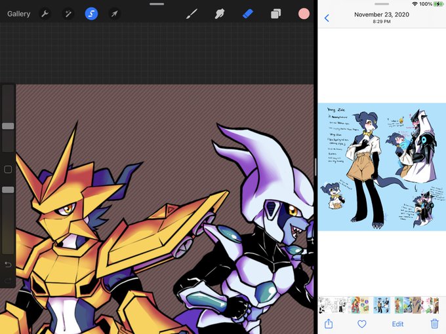
Task: Open the tan background thumbnail in strip
Action: (416, 305)
